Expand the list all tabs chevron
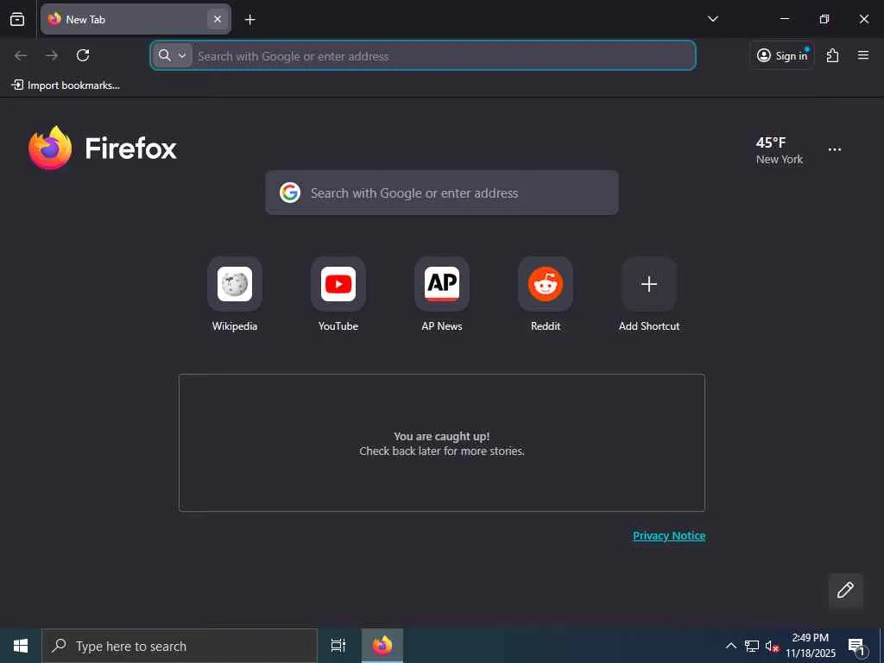This screenshot has height=663, width=884. pyautogui.click(x=712, y=19)
